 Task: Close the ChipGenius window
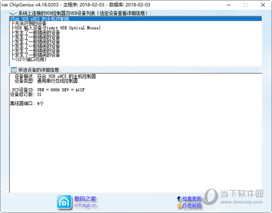pos(263,5)
